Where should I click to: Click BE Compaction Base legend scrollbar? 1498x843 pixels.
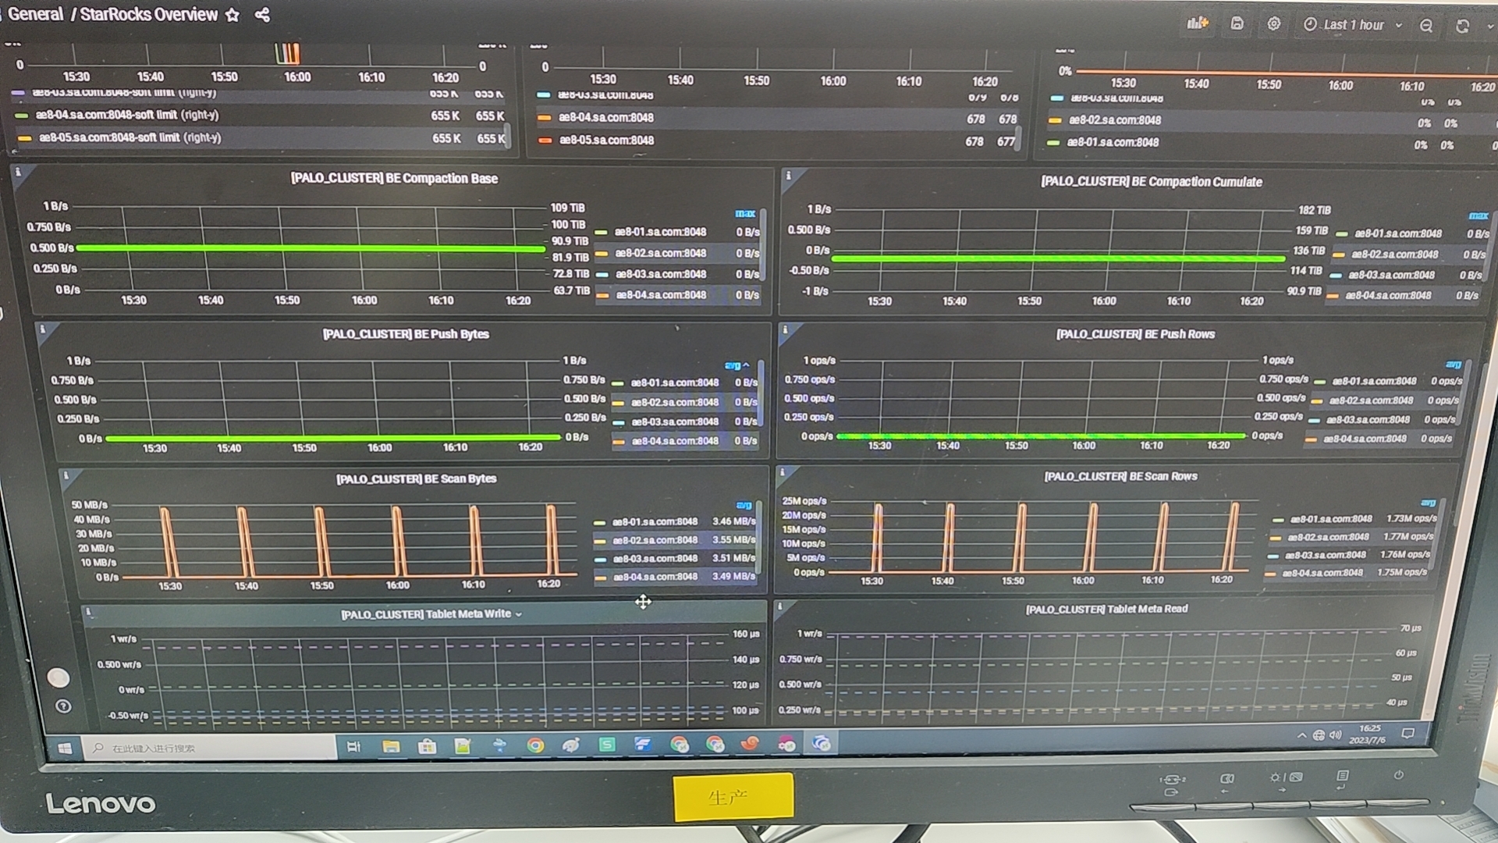click(763, 244)
